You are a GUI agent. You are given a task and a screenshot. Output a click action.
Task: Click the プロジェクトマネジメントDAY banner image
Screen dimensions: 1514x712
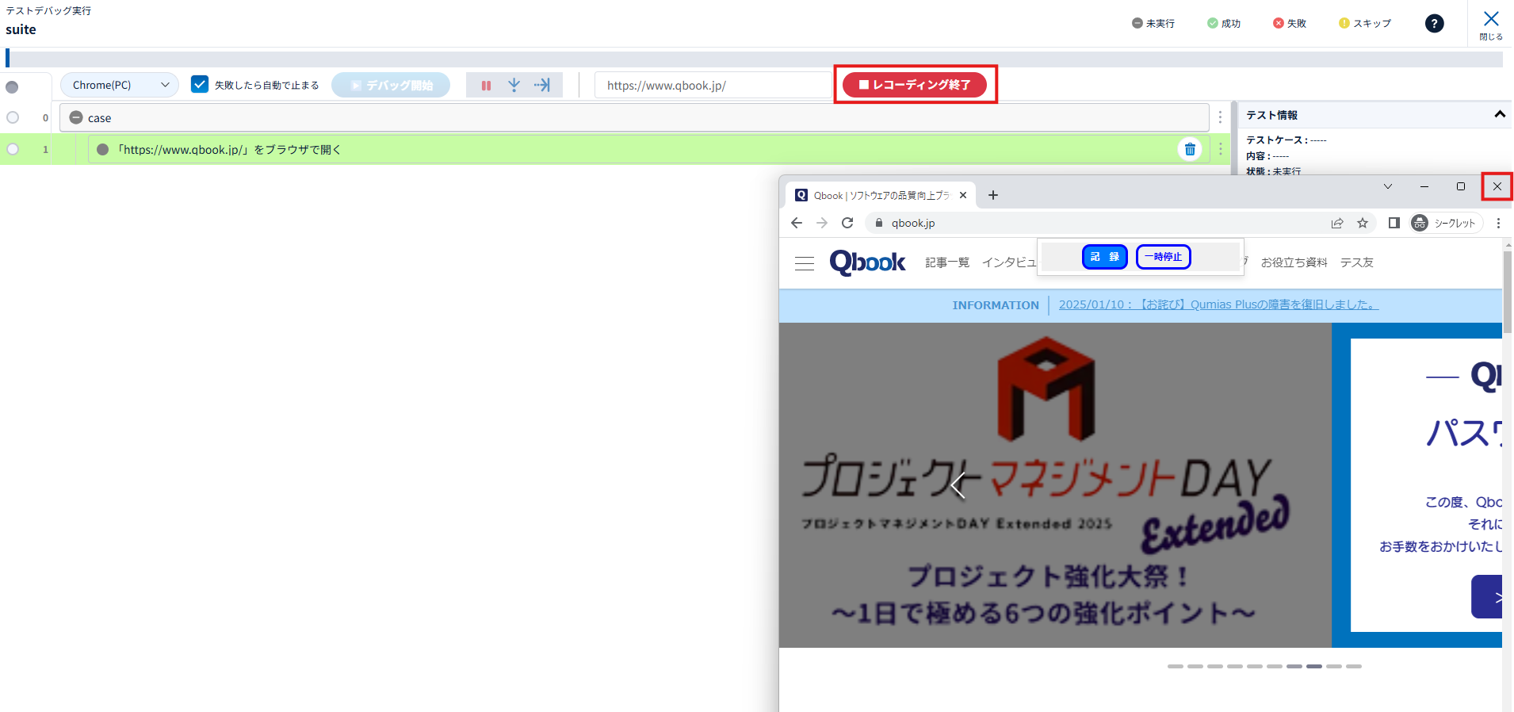[x=1055, y=485]
